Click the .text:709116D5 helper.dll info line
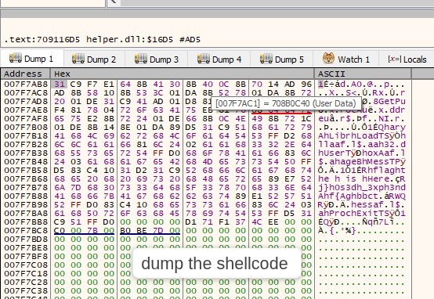The width and height of the screenshot is (434, 299). 102,40
